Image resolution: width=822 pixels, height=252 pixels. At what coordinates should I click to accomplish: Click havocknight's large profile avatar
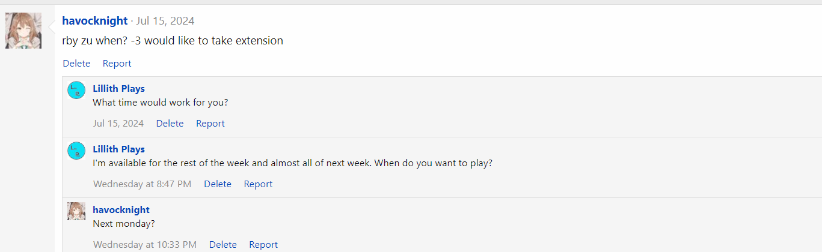pyautogui.click(x=23, y=31)
